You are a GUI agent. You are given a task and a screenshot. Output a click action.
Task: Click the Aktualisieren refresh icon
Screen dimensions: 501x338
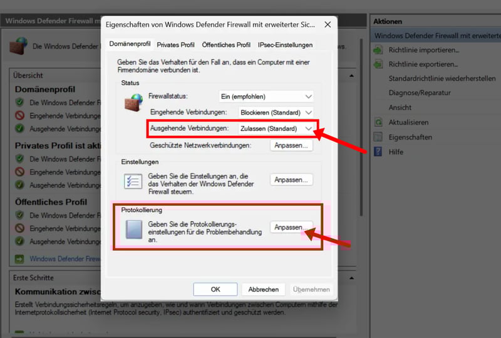(378, 122)
